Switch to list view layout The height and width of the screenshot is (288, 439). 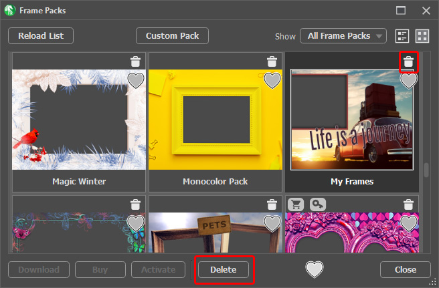(x=402, y=36)
